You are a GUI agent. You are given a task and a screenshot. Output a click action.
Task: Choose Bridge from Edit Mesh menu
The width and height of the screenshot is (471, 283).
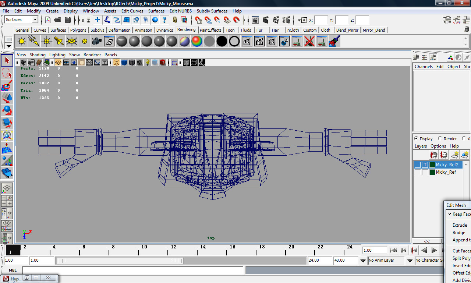click(459, 233)
